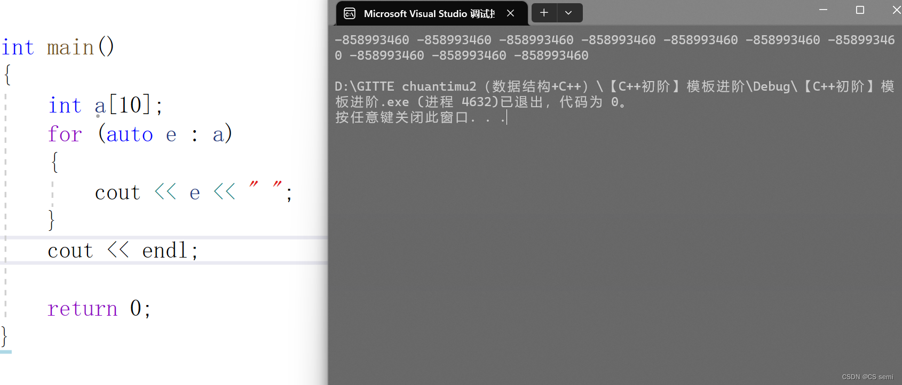Image resolution: width=902 pixels, height=385 pixels.
Task: Click the console path line starting 'D:\GITTE'
Action: pos(614,86)
